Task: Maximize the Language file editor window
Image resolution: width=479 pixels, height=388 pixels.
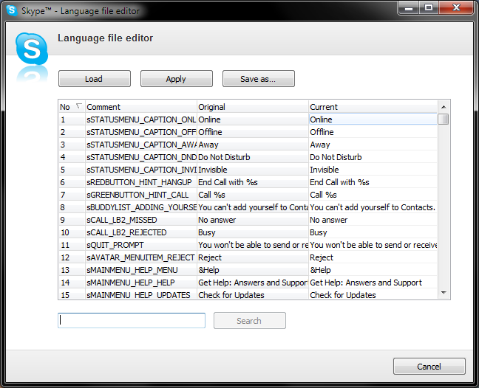Action: tap(429, 7)
